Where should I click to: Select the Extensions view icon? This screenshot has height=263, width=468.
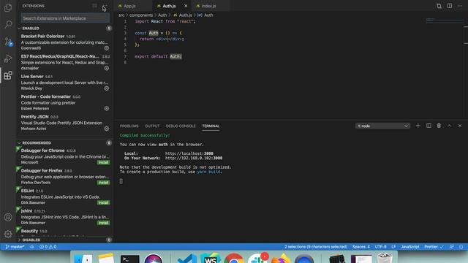(8, 75)
